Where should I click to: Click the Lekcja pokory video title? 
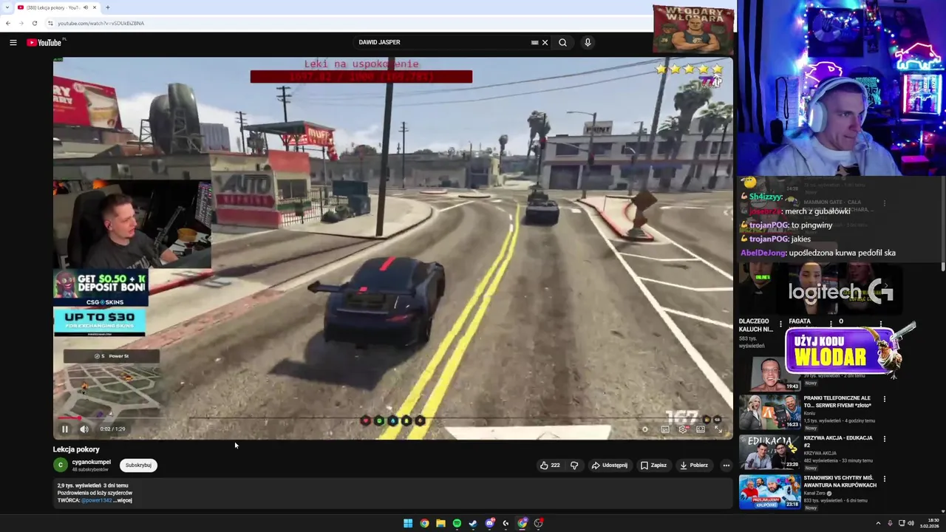[x=76, y=449]
